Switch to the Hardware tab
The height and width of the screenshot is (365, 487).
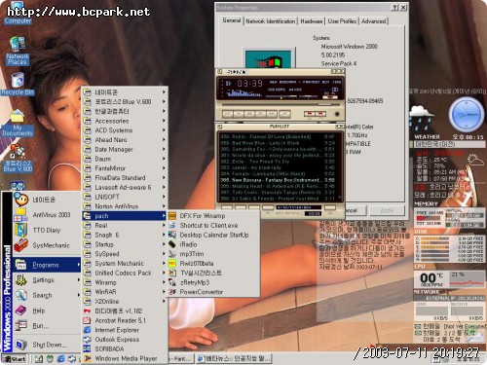(x=312, y=21)
